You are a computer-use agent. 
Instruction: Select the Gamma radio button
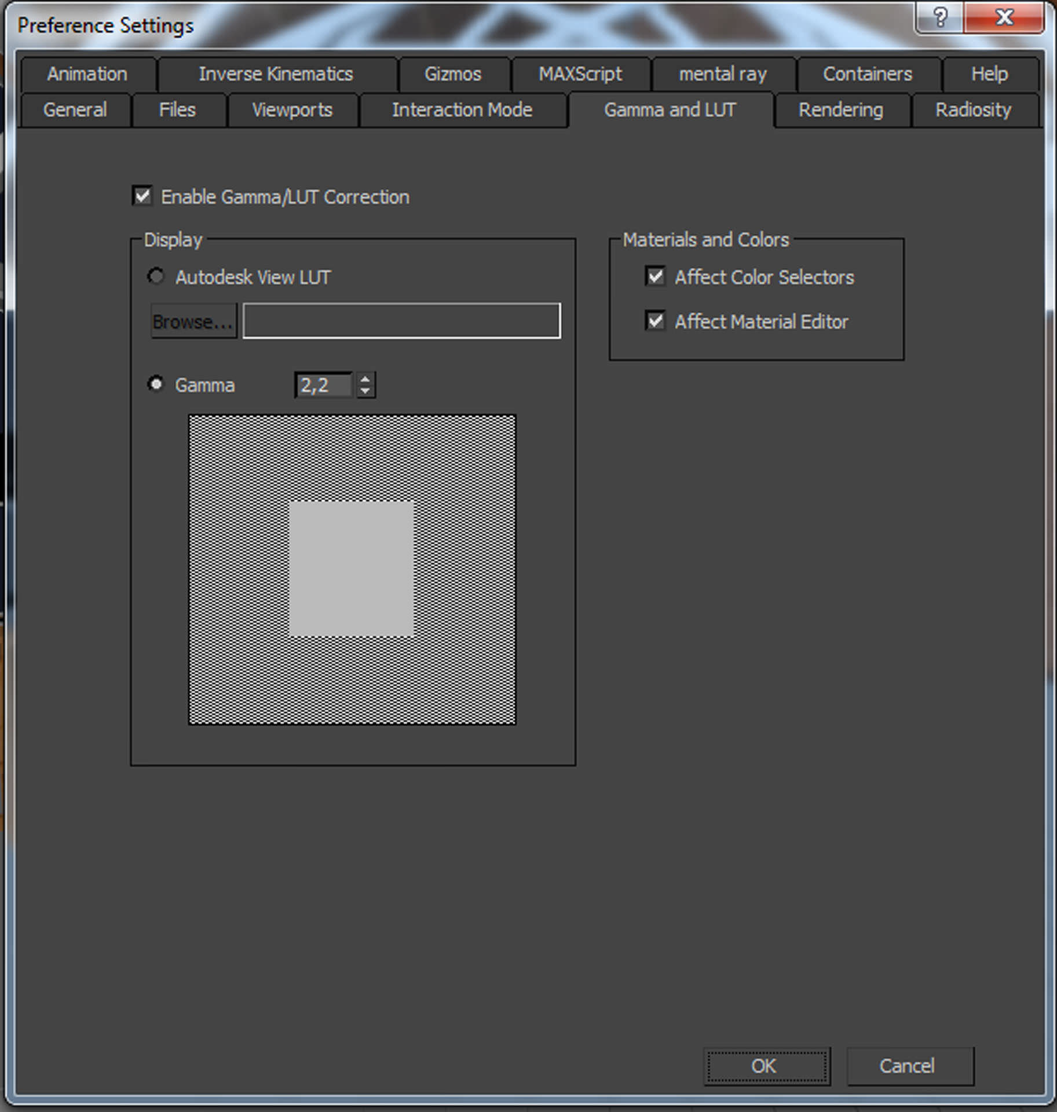(x=155, y=384)
